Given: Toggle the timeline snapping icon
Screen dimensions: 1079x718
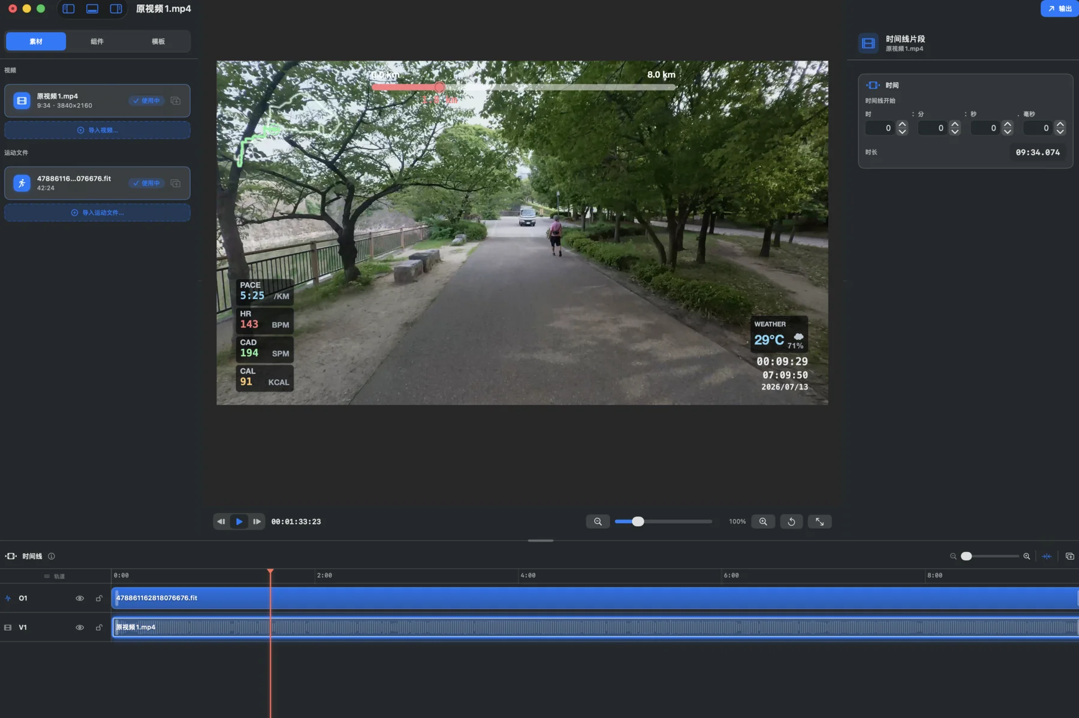Looking at the screenshot, I should tap(1047, 556).
